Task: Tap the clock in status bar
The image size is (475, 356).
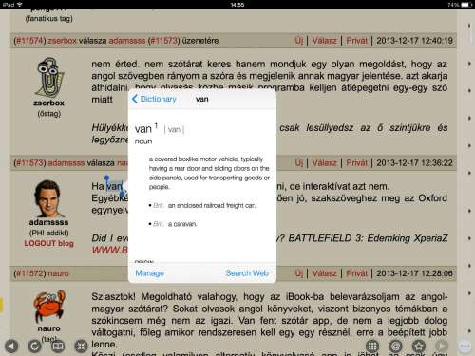Action: pyautogui.click(x=237, y=5)
